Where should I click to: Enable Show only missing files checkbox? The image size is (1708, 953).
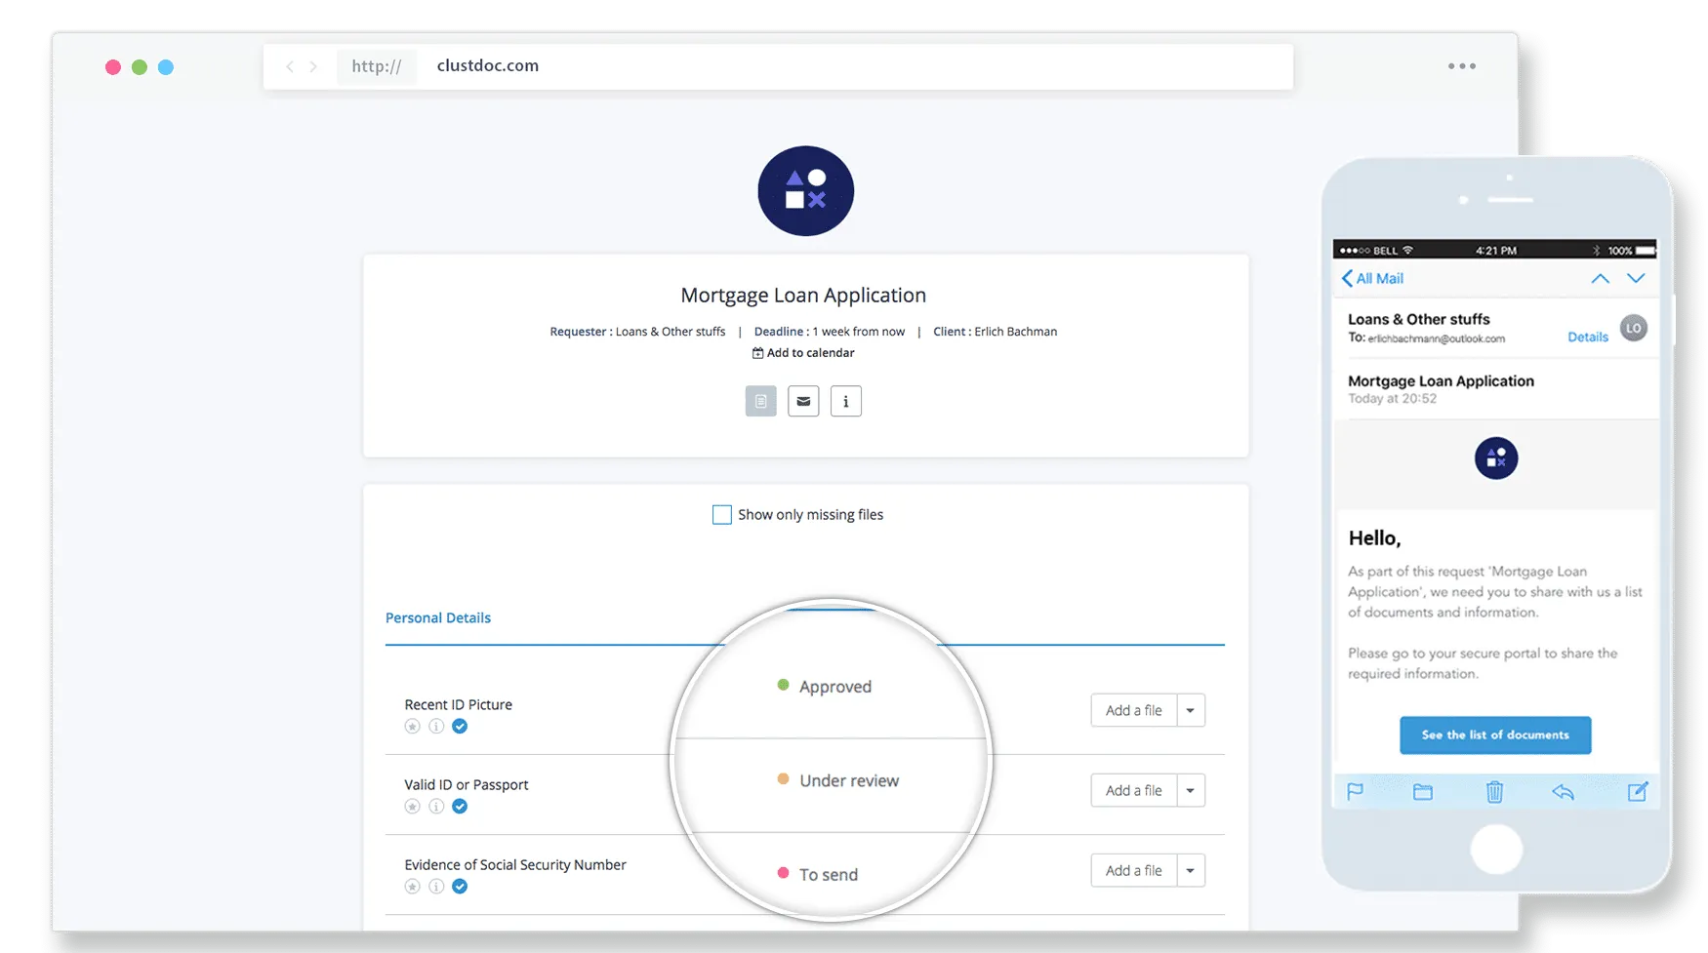coord(721,515)
